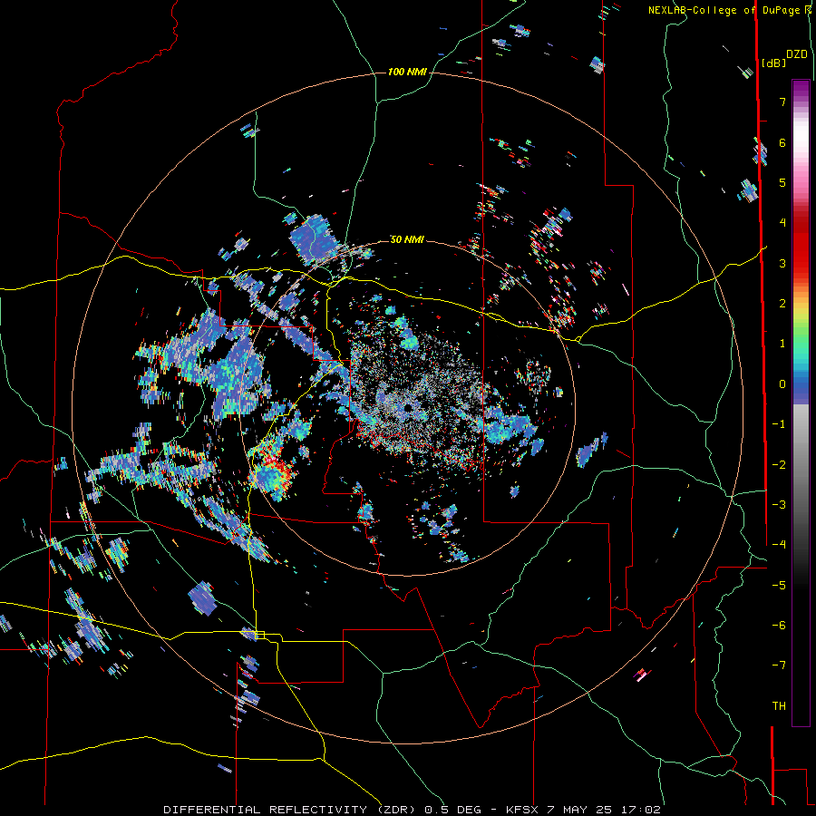
Task: Click the 2 value on the dB scale
Action: pos(782,304)
